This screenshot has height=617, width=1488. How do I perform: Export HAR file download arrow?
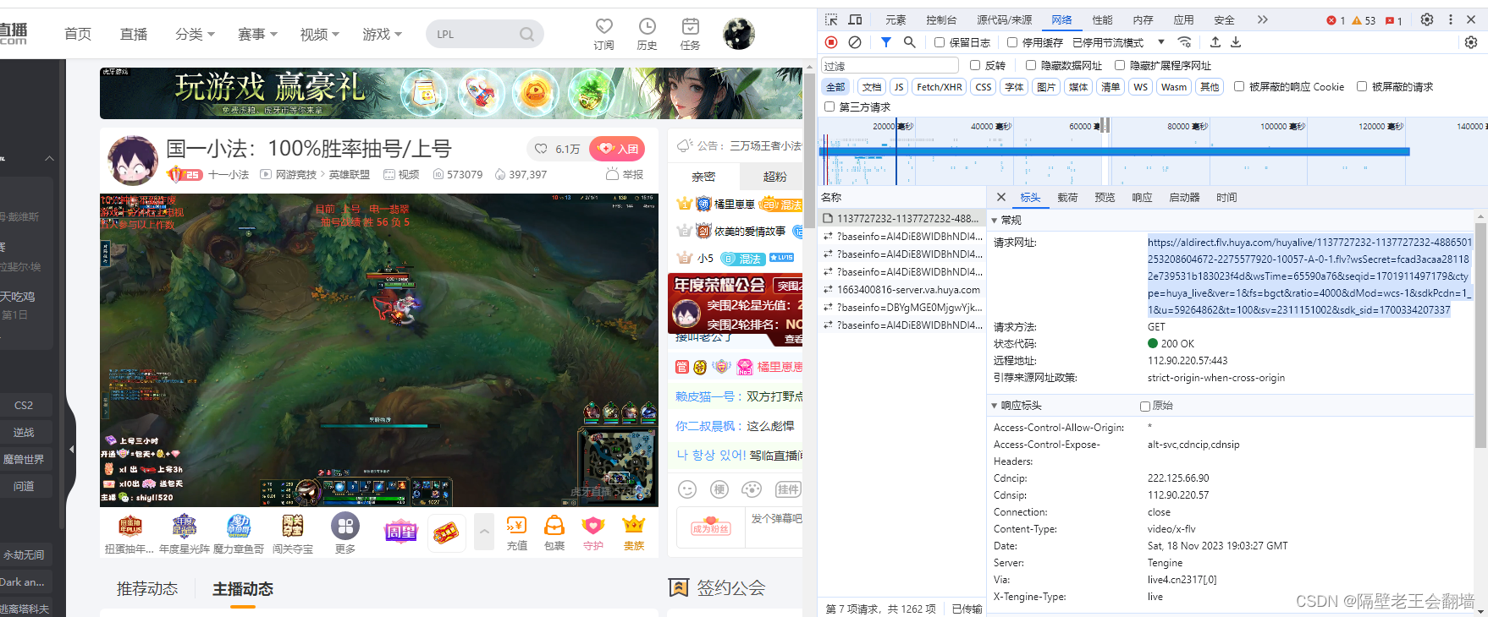pyautogui.click(x=1236, y=41)
